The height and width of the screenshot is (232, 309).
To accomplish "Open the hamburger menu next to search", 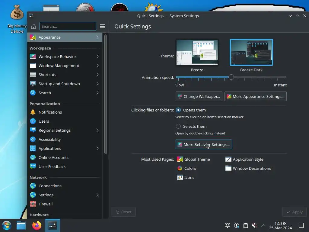I will 102,27.
